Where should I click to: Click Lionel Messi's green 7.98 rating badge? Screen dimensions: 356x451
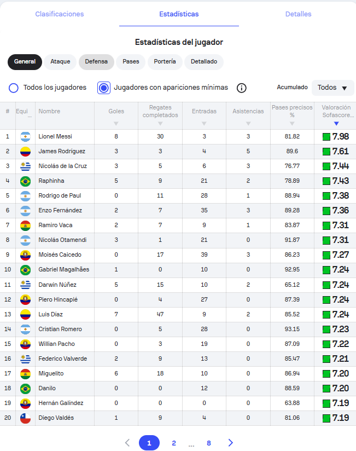tap(336, 137)
